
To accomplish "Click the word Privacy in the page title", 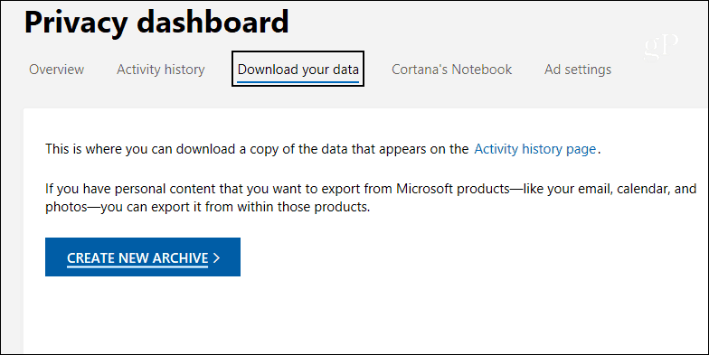I will [x=76, y=22].
